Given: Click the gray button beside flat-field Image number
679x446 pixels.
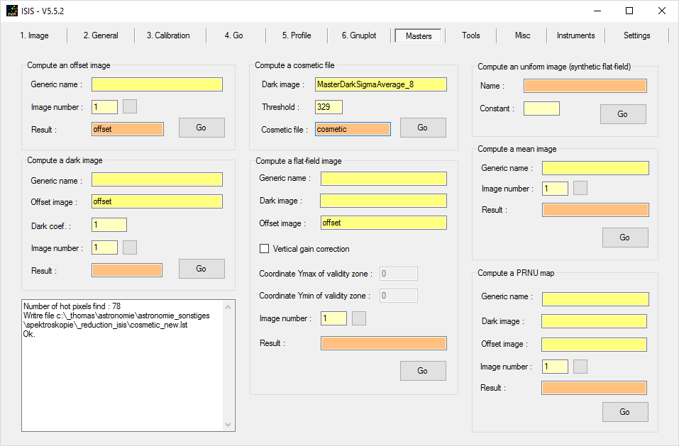Looking at the screenshot, I should pyautogui.click(x=359, y=318).
